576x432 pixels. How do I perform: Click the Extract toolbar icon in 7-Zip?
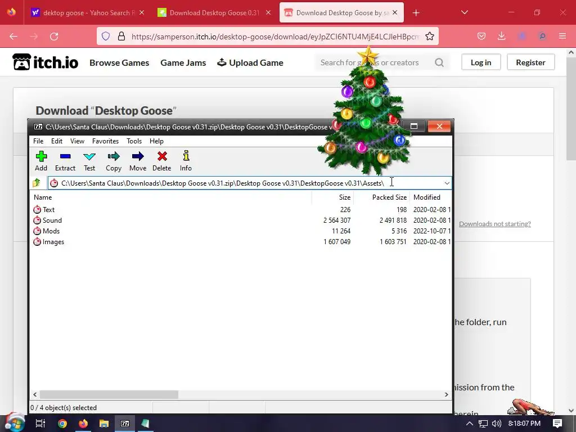[65, 156]
